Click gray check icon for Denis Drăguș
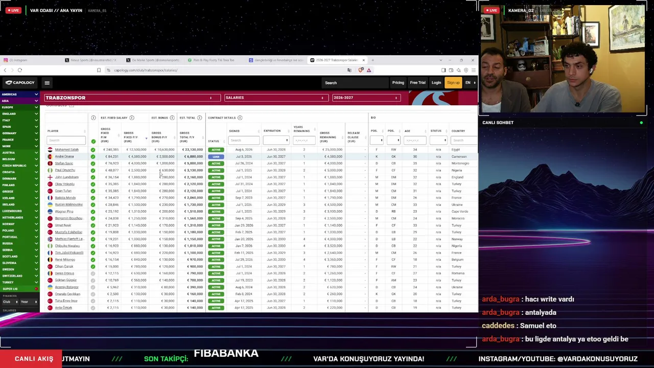This screenshot has height=368, width=654. click(x=93, y=273)
